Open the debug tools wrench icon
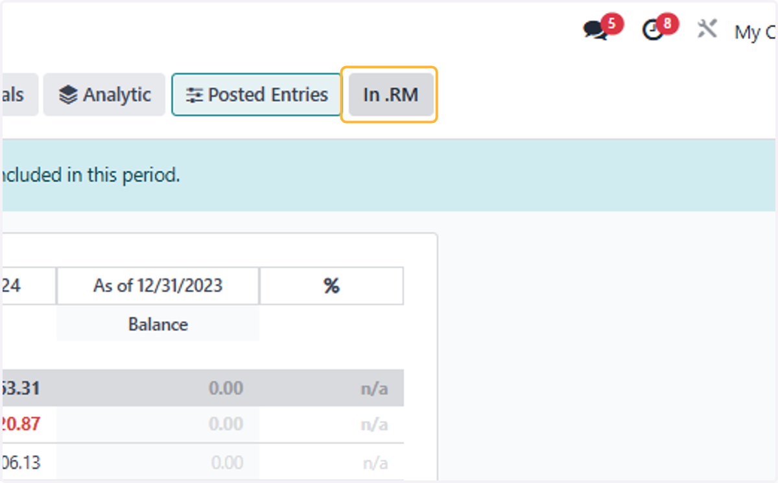 [707, 29]
